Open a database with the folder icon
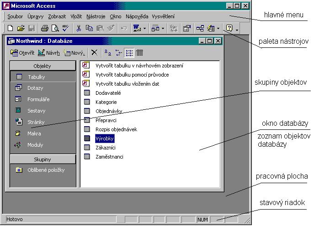The image size is (314, 226). (21, 28)
